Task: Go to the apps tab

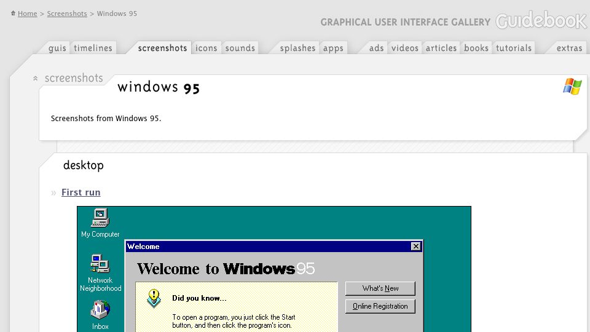Action: [x=333, y=48]
